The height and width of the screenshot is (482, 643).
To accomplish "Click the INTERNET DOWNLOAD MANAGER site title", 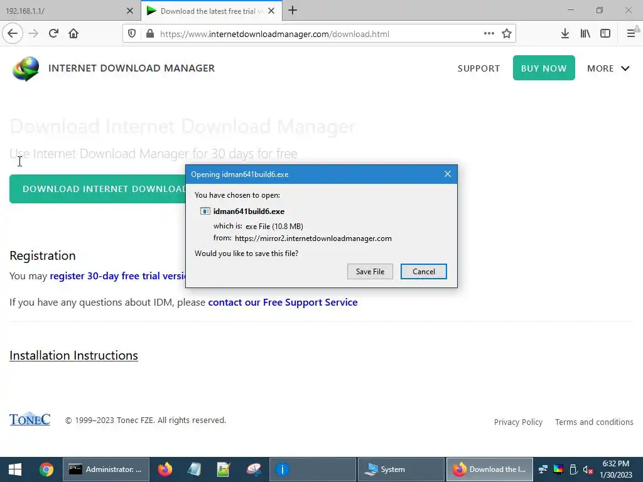I will tap(131, 68).
